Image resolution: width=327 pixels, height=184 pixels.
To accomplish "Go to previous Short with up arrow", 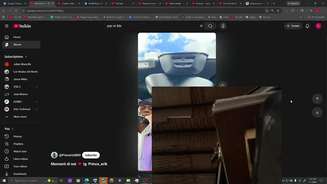I will click(x=317, y=99).
